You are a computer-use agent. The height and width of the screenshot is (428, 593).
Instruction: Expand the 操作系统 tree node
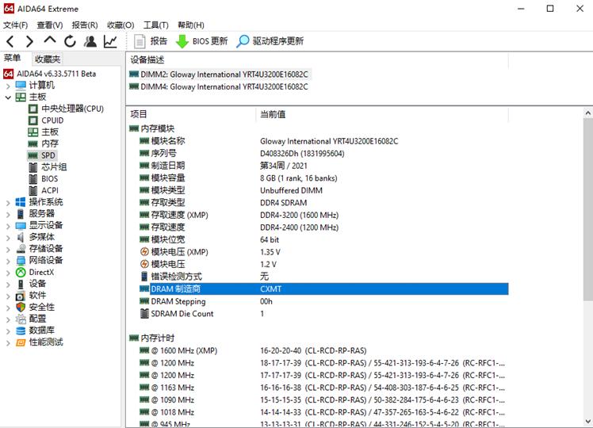coord(8,203)
